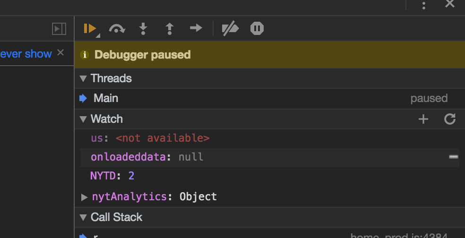Collapse the Call Stack section
The height and width of the screenshot is (238, 465).
(84, 218)
